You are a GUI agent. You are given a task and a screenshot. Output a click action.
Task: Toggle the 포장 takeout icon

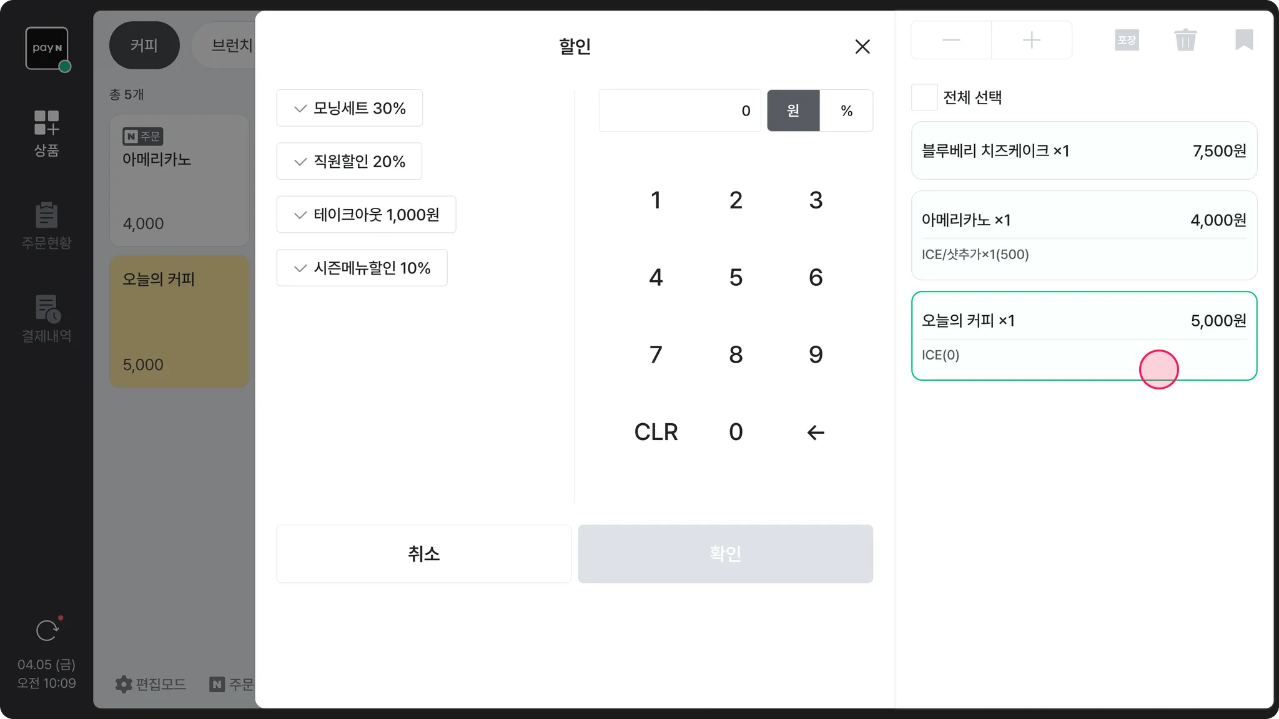(x=1127, y=41)
